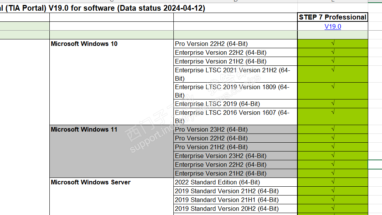The height and width of the screenshot is (215, 382).
Task: Click the 2019 Standard Version 21H1 cell
Action: click(227, 200)
